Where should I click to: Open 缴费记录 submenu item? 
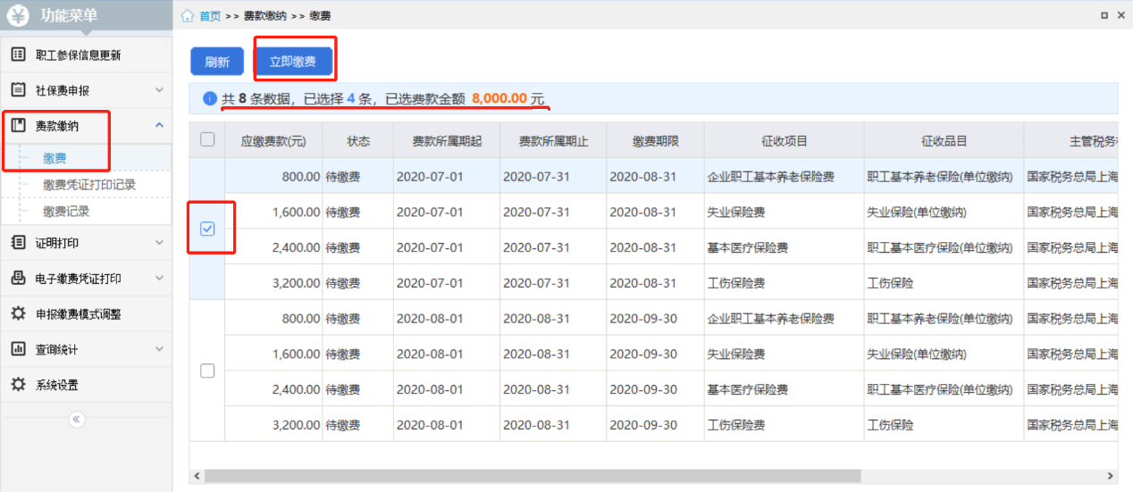point(66,212)
